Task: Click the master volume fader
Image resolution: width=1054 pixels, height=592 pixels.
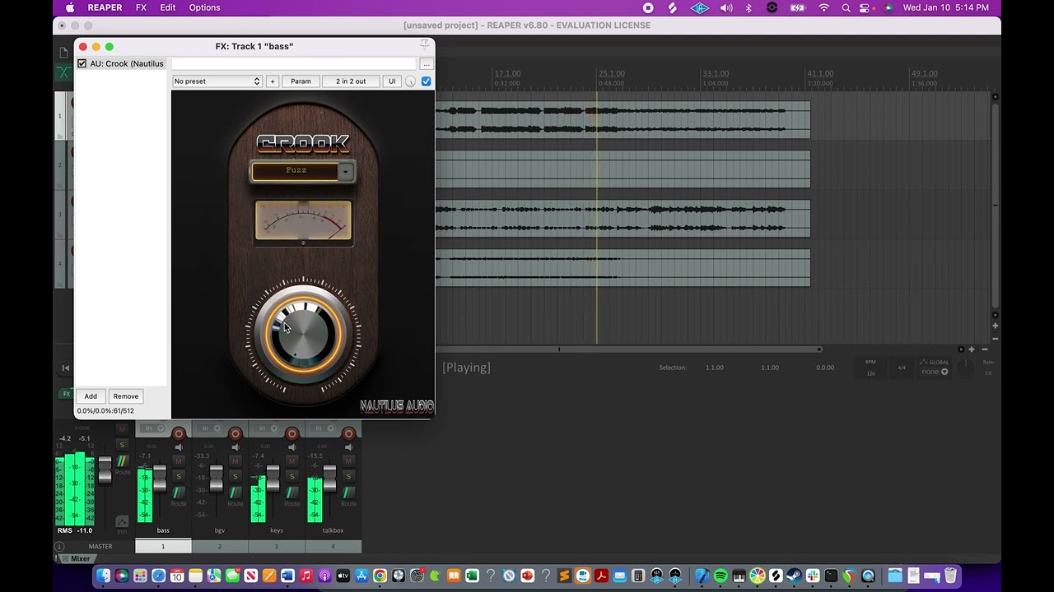Action: tap(105, 468)
